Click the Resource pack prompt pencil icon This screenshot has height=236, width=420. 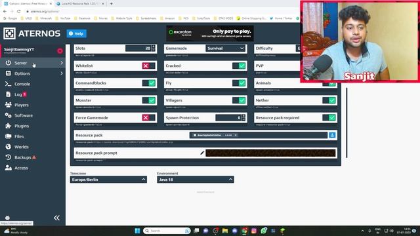pyautogui.click(x=202, y=153)
